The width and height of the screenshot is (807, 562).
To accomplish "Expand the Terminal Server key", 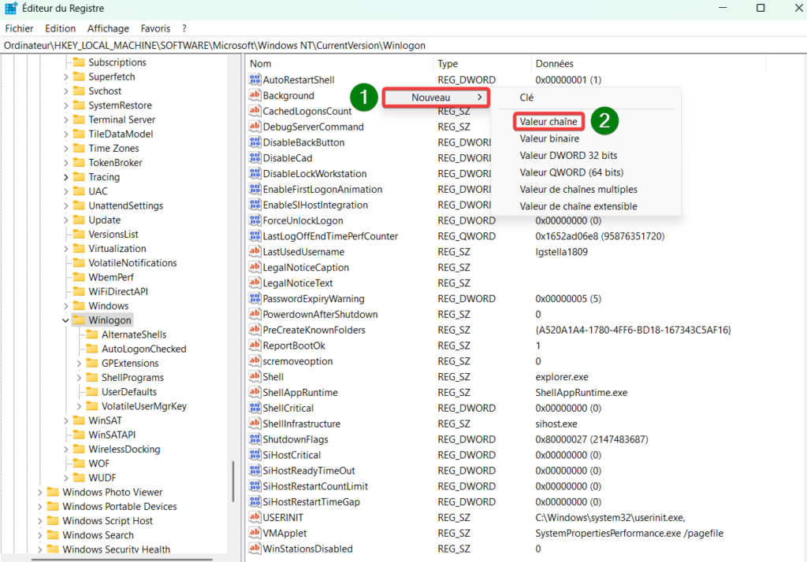I will 66,120.
